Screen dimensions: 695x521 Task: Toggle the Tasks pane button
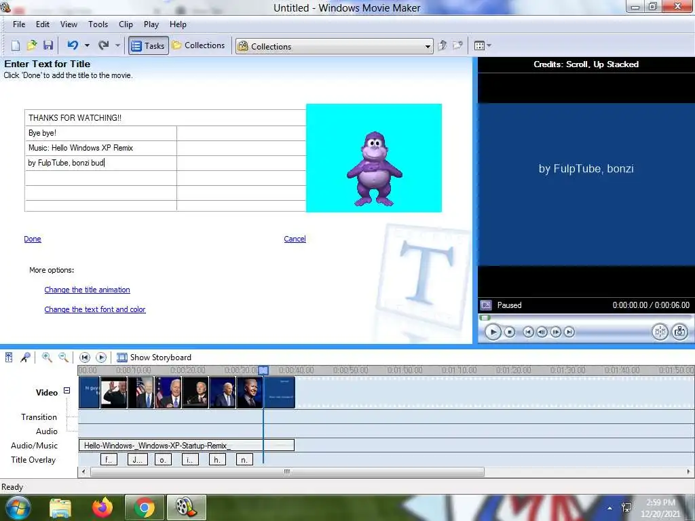coord(149,45)
